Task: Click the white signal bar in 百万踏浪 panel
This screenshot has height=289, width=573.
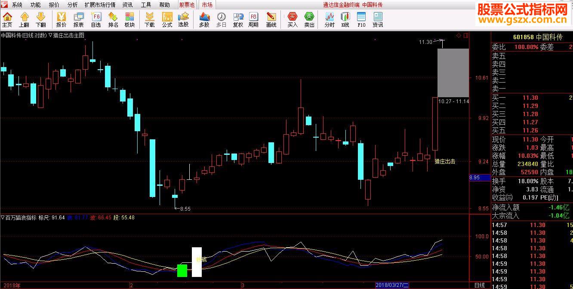Action: click(x=197, y=262)
